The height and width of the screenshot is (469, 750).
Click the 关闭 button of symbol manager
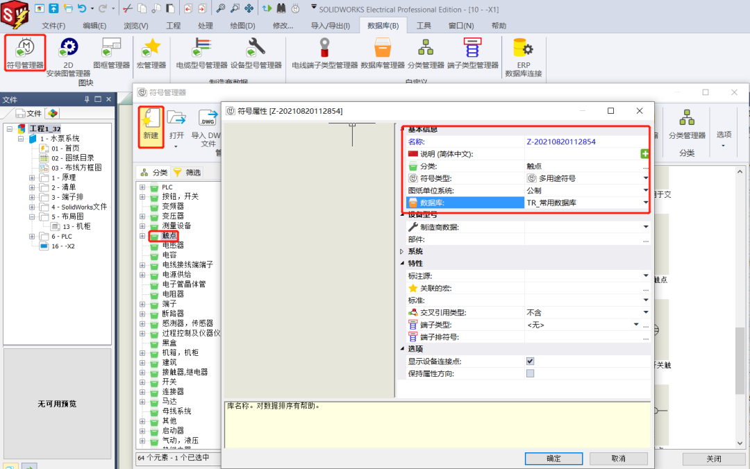713,459
